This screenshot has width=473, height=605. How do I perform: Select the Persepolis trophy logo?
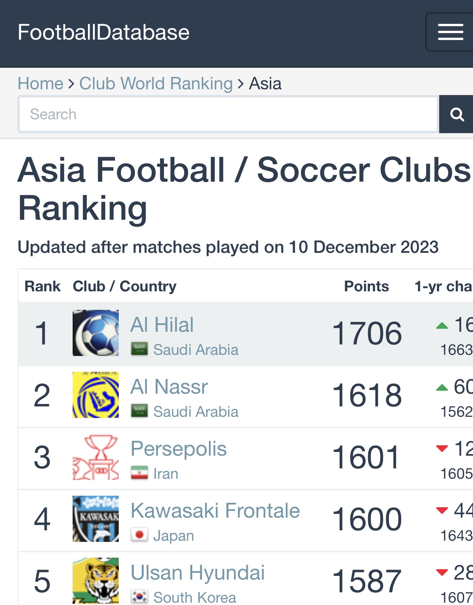pos(96,457)
